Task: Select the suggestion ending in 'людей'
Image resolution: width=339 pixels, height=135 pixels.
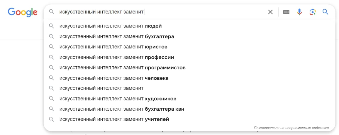Action: pos(187,26)
